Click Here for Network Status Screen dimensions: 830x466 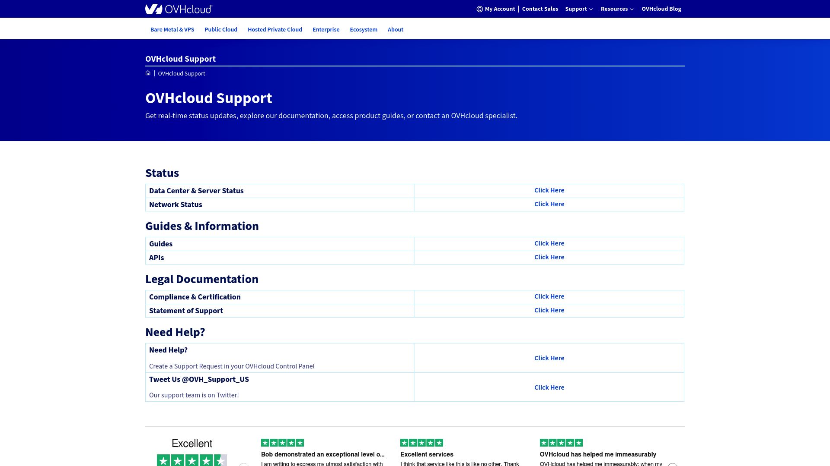[x=549, y=204]
